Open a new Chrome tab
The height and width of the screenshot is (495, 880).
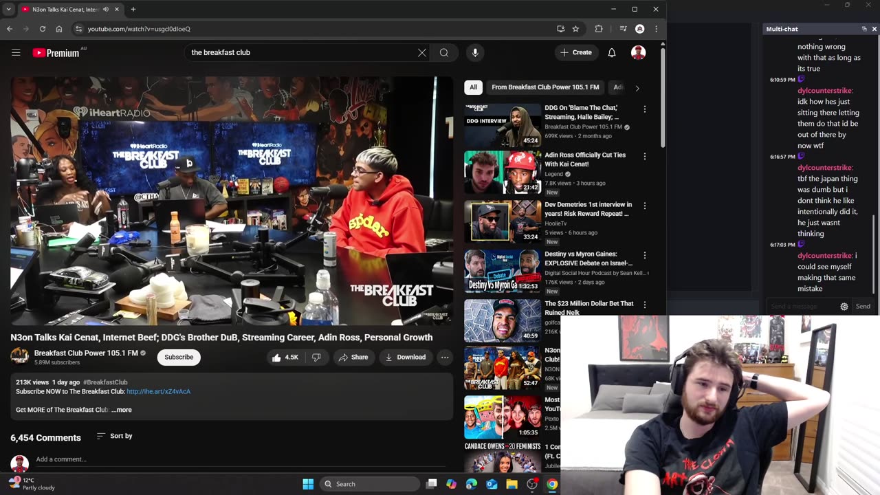coord(133,10)
